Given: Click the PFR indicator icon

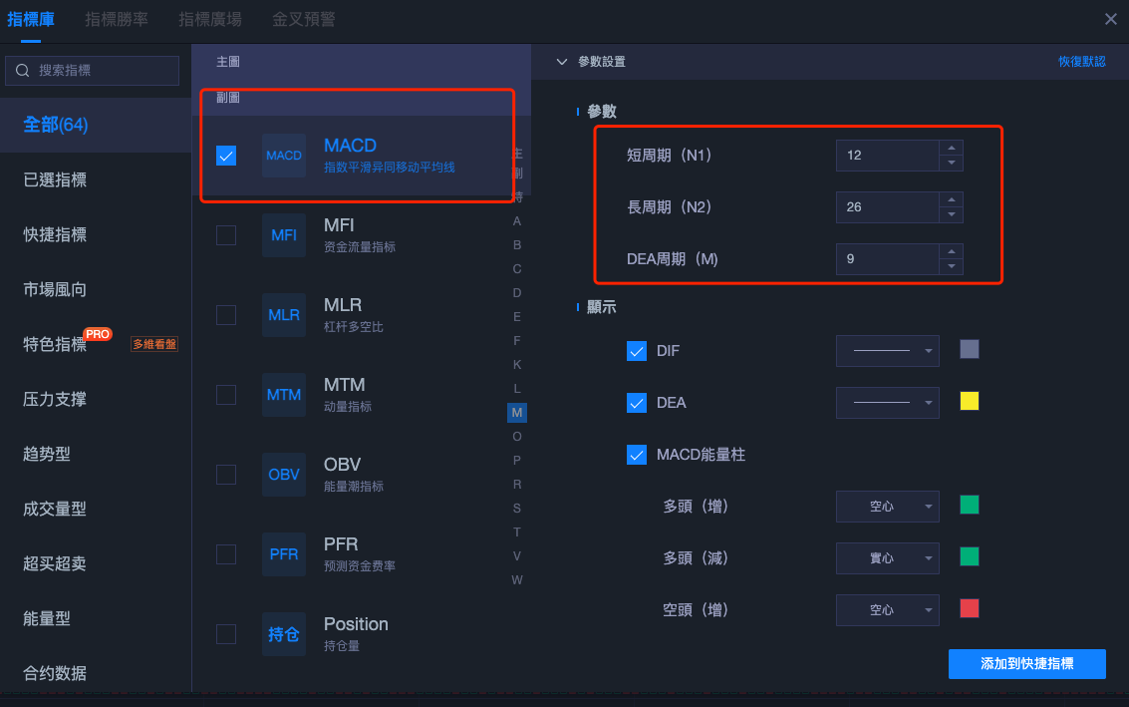Looking at the screenshot, I should pos(284,554).
